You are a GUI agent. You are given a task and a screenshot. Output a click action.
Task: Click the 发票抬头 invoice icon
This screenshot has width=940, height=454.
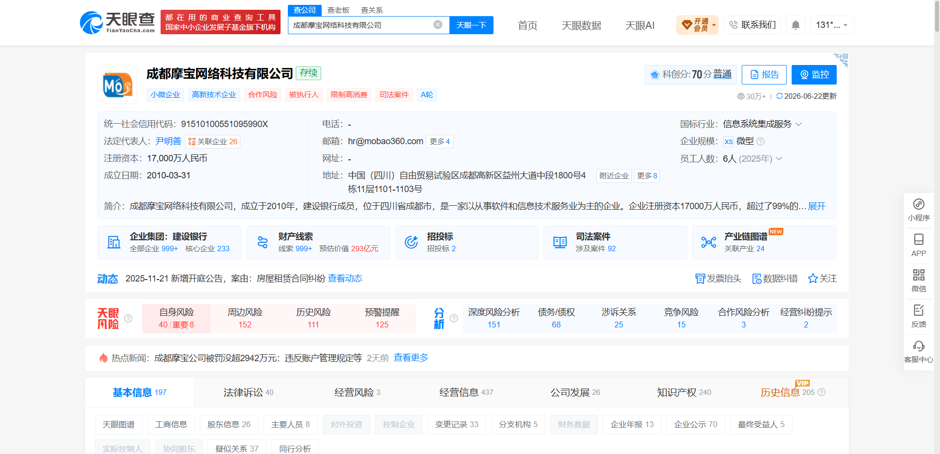coord(700,279)
